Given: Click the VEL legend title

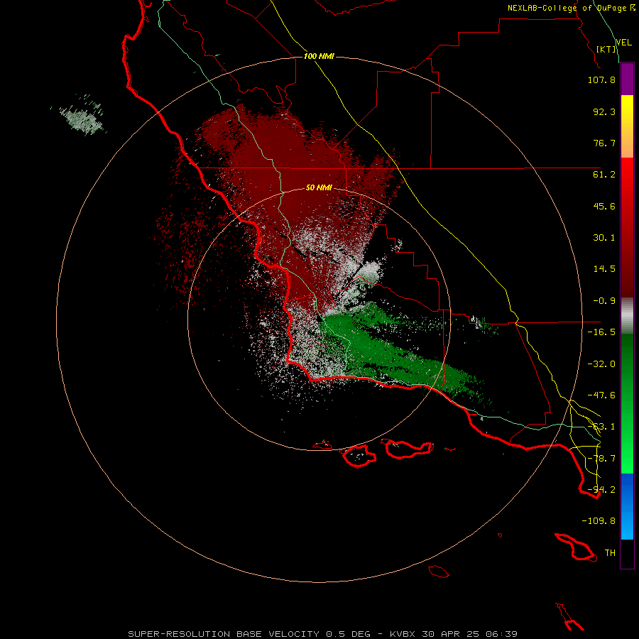Looking at the screenshot, I should tap(623, 43).
